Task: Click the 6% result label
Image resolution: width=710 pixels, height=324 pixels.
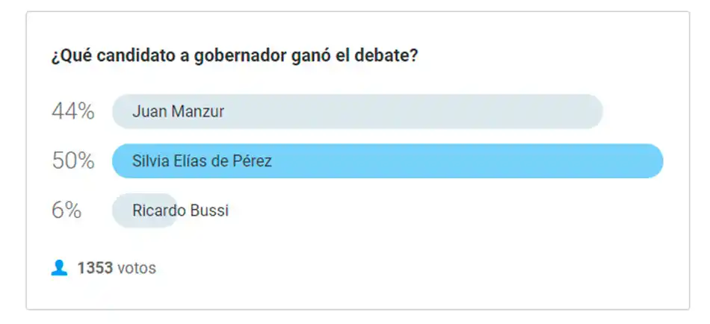Action: [67, 211]
